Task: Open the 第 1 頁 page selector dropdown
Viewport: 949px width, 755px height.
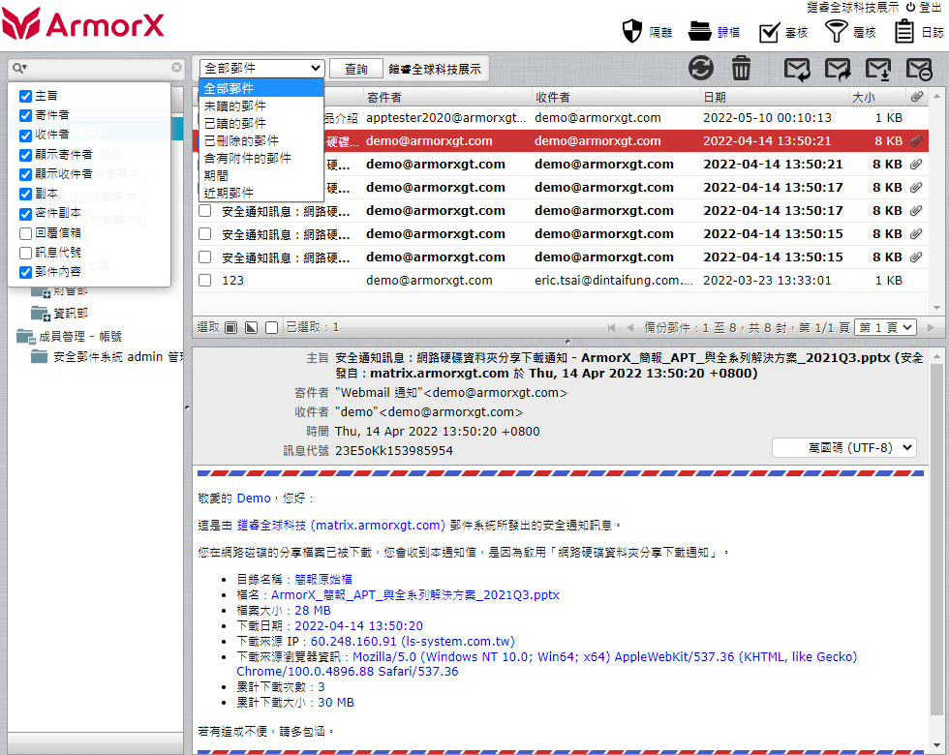Action: coord(886,328)
